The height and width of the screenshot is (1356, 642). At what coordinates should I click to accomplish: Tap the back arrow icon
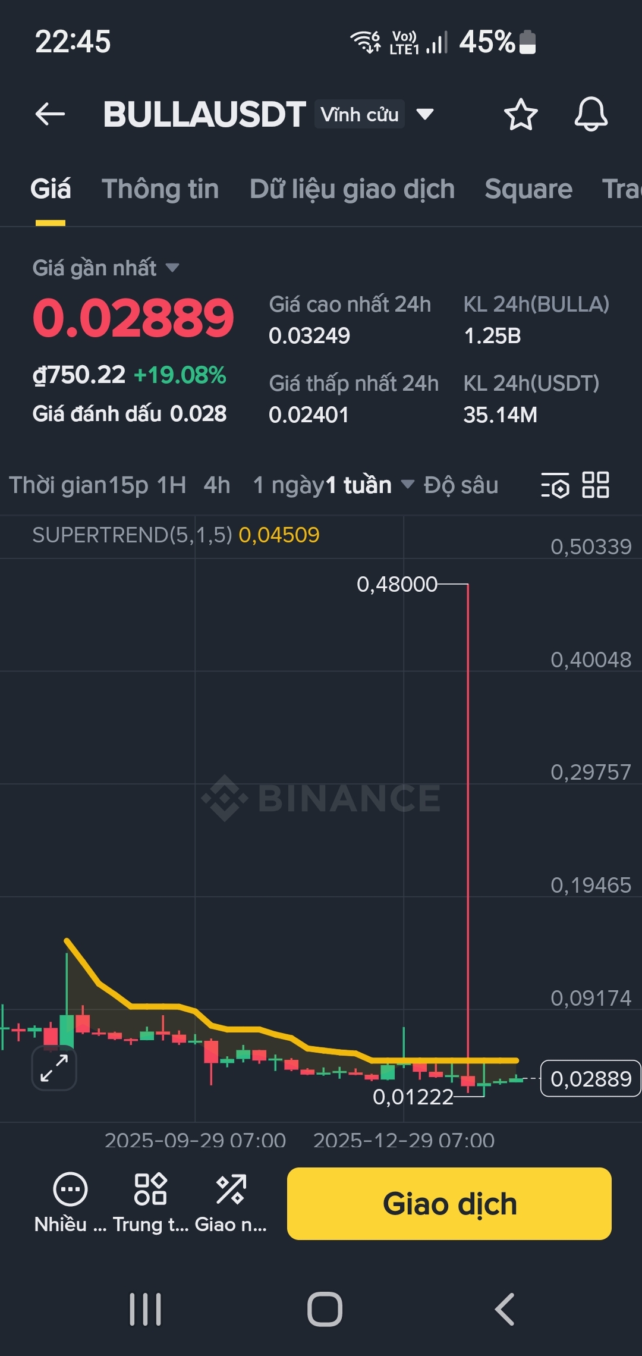pos(50,114)
